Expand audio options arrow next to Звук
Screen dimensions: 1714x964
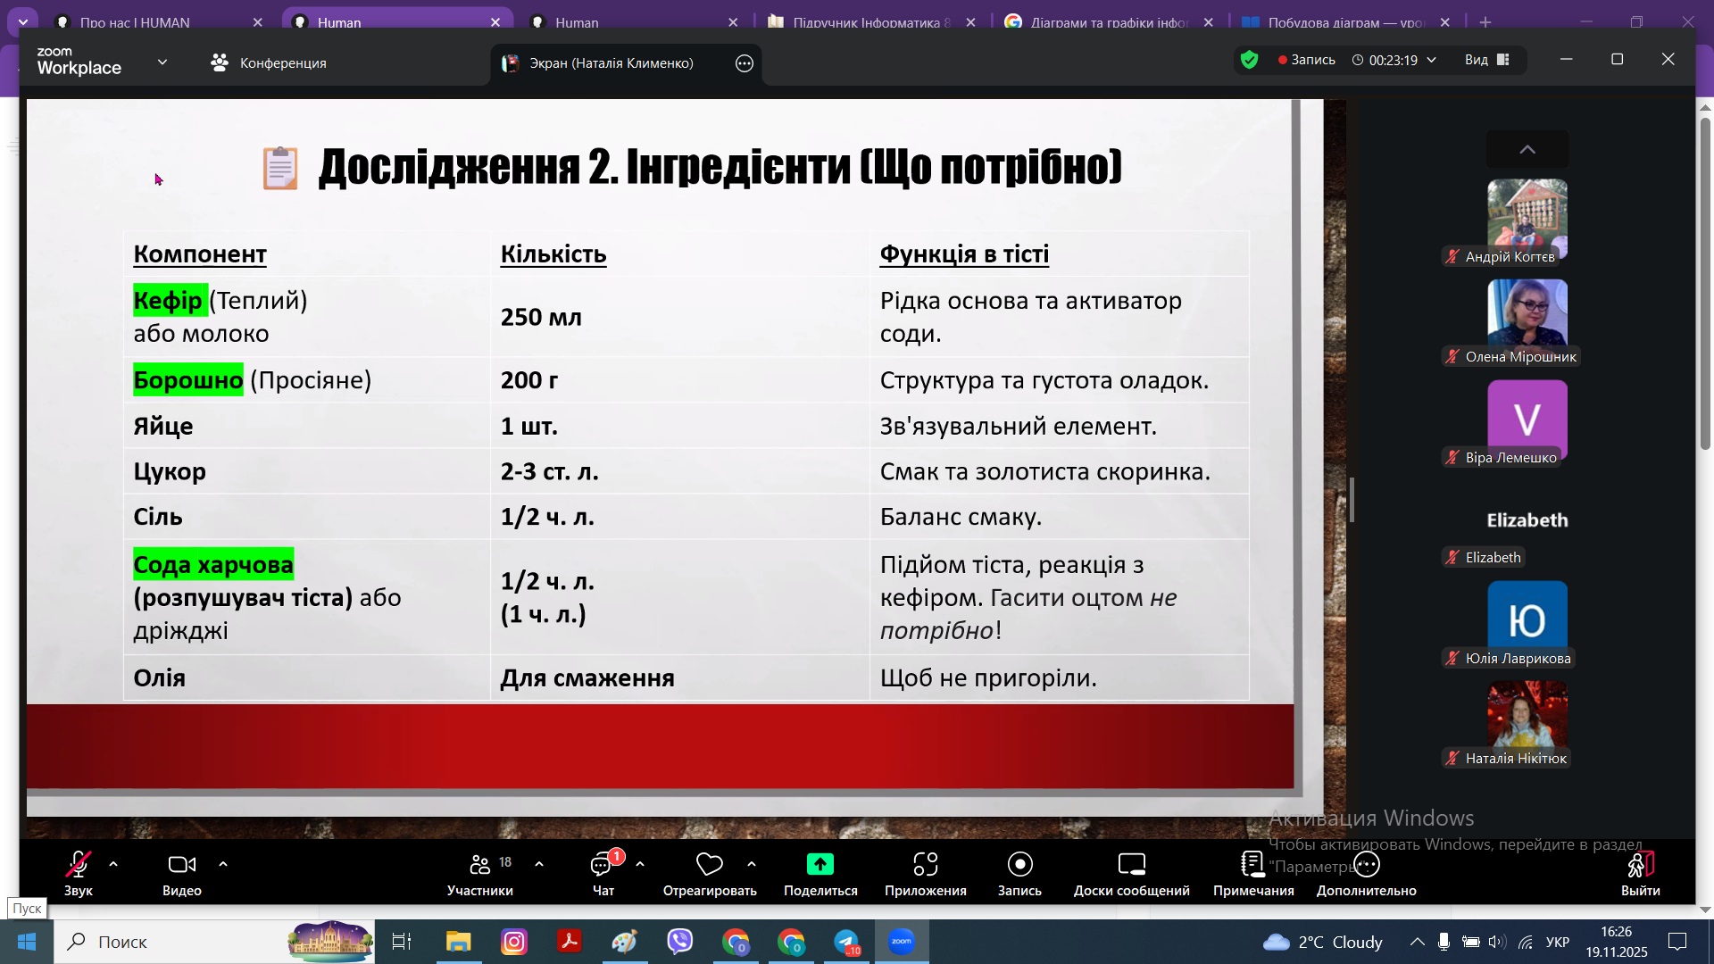[x=113, y=864]
